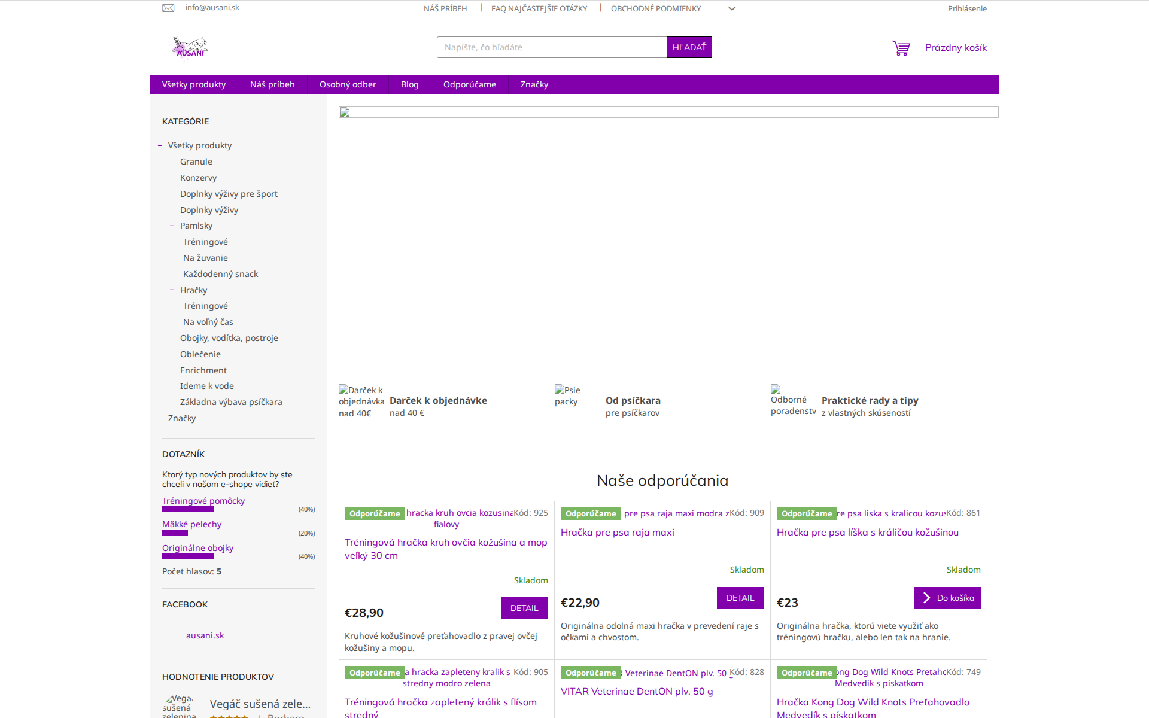Open the ausani.sk Facebook link
1149x718 pixels.
[205, 635]
